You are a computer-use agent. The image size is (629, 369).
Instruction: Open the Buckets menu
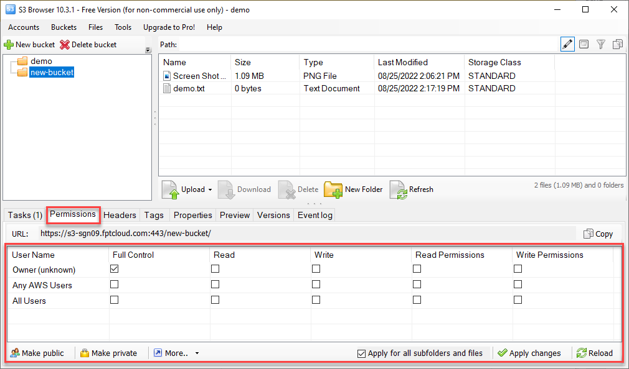[64, 27]
